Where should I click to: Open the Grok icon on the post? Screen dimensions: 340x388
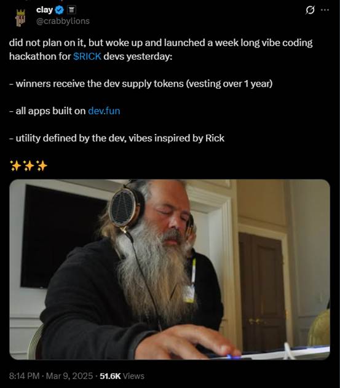click(x=310, y=10)
